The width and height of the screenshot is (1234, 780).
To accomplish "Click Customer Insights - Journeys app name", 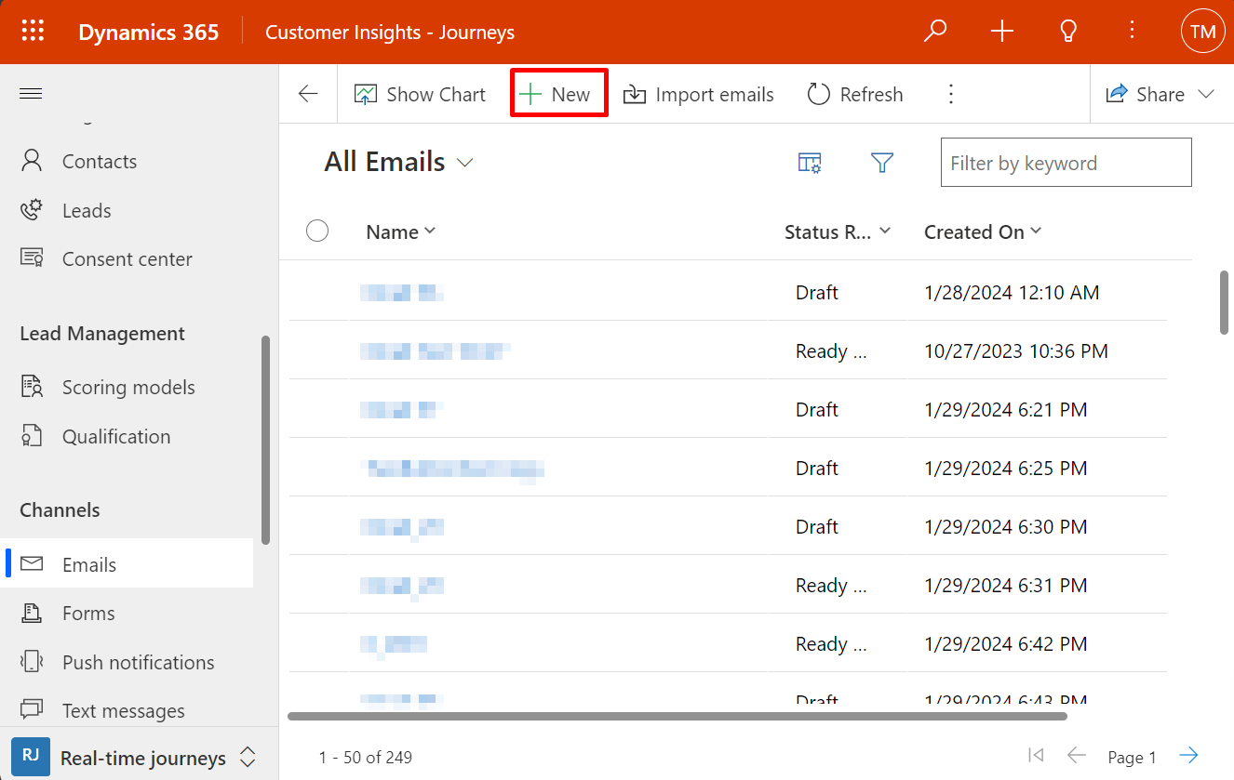I will coord(390,33).
